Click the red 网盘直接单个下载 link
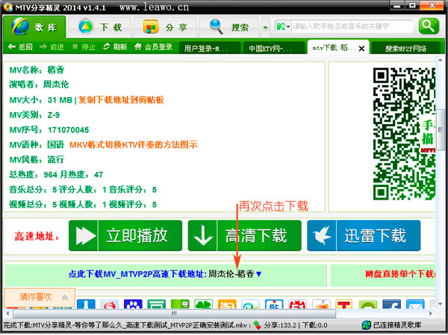Viewport: 448px width, 335px height. [x=400, y=274]
